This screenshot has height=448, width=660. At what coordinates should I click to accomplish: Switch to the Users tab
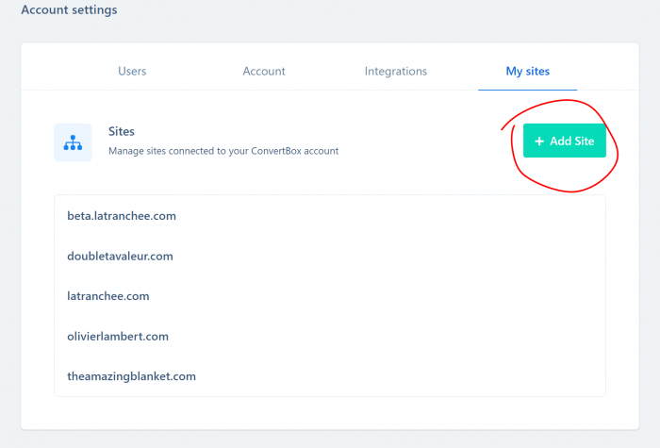[132, 71]
